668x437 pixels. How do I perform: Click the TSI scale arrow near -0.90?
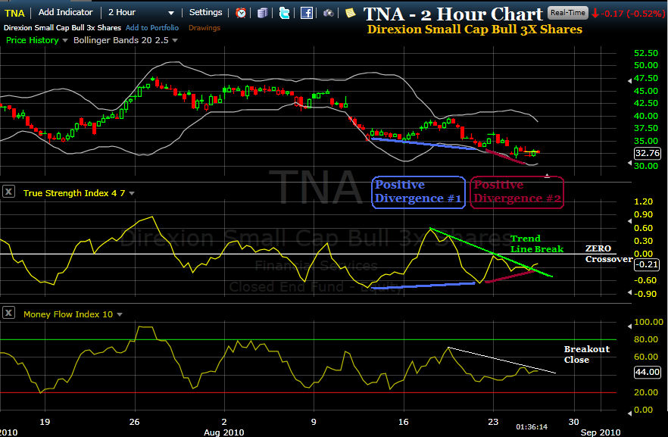pos(629,292)
